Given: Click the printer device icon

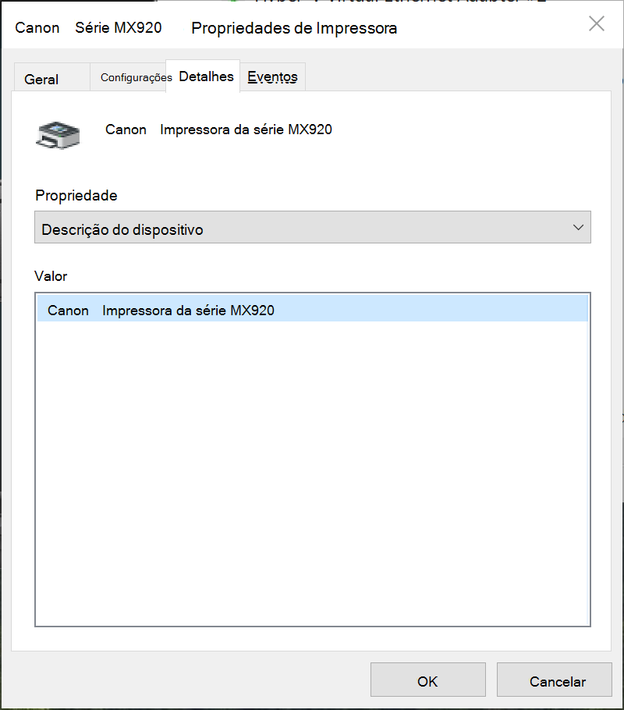Looking at the screenshot, I should (58, 134).
